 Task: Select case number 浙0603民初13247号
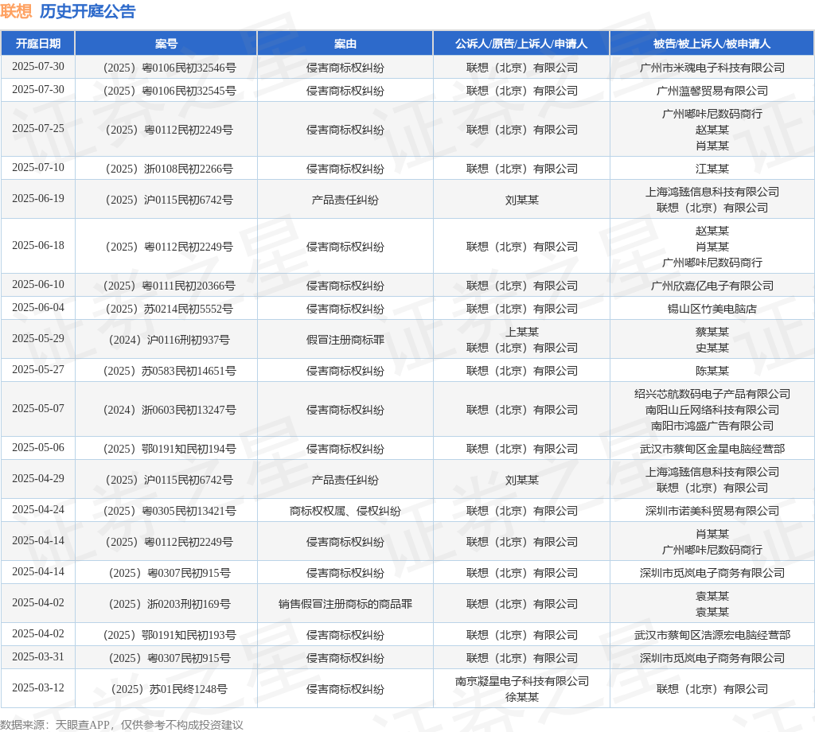coord(170,410)
